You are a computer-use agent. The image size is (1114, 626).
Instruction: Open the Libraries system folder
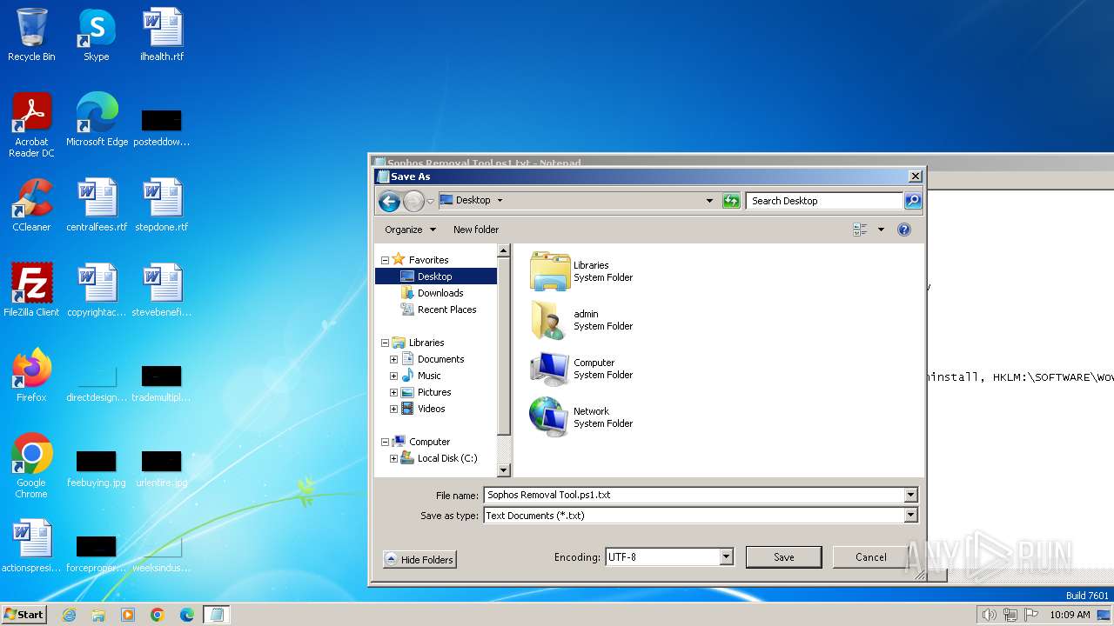(581, 271)
